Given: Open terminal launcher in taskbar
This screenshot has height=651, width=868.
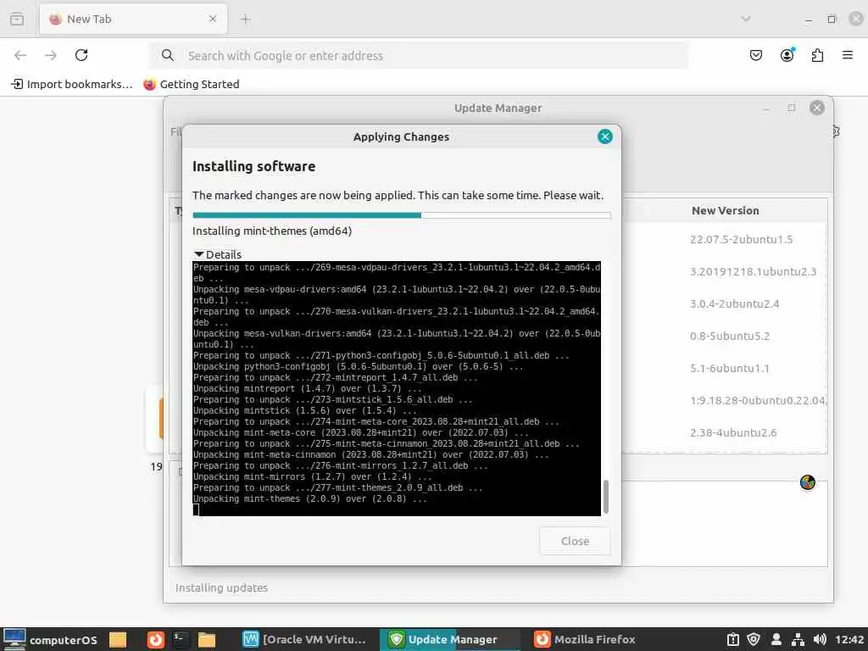Looking at the screenshot, I should pyautogui.click(x=181, y=639).
